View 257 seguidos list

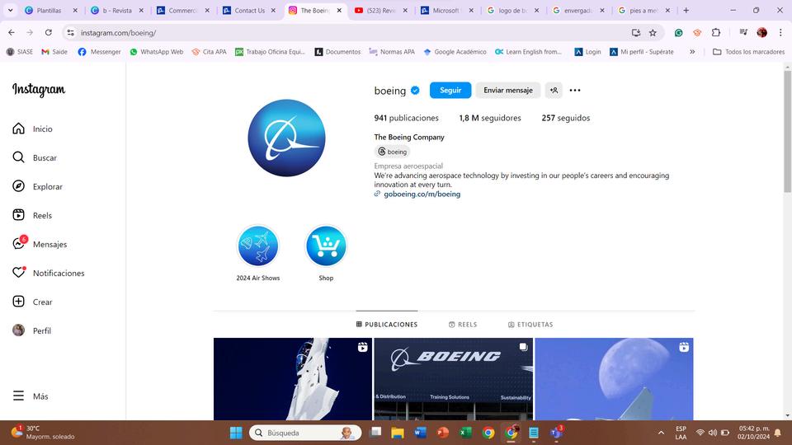point(566,118)
